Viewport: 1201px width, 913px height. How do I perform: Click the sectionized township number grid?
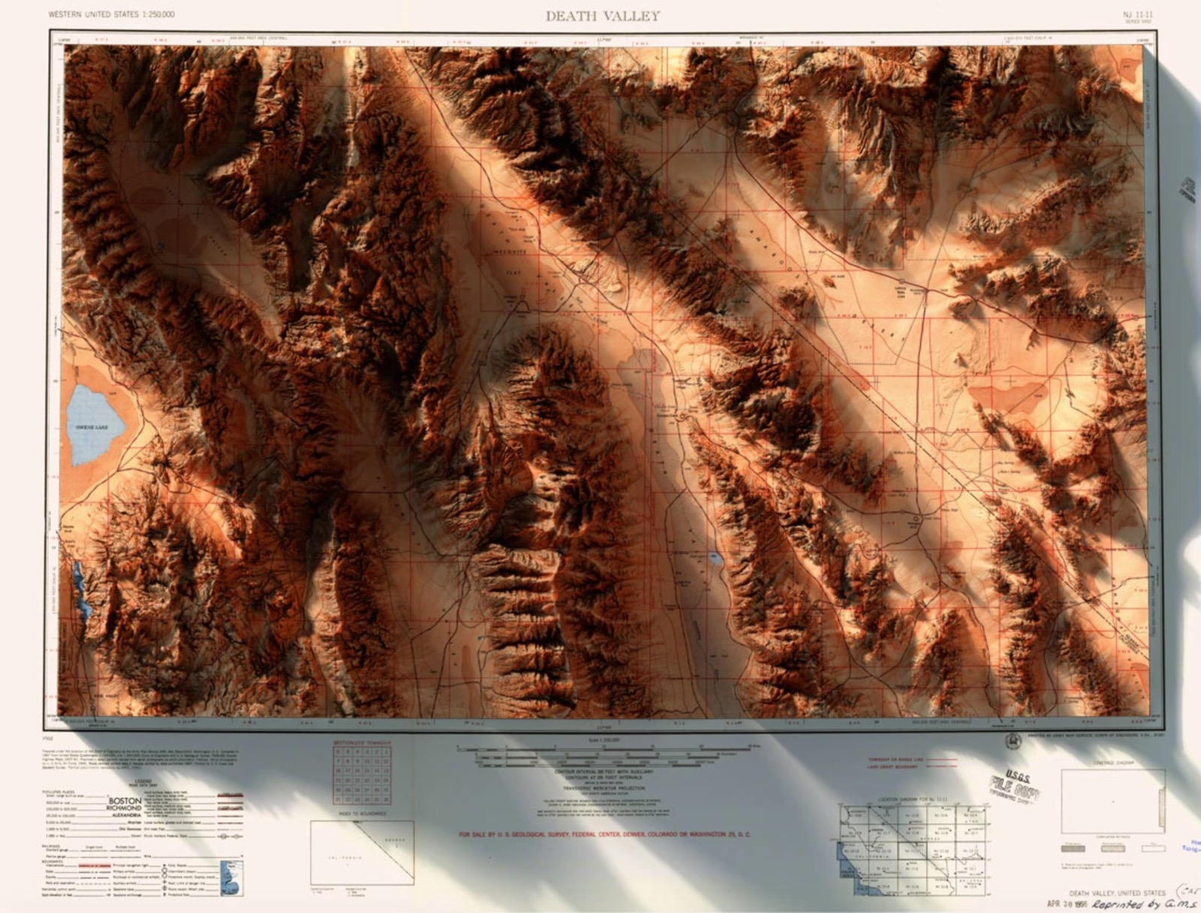tap(363, 776)
